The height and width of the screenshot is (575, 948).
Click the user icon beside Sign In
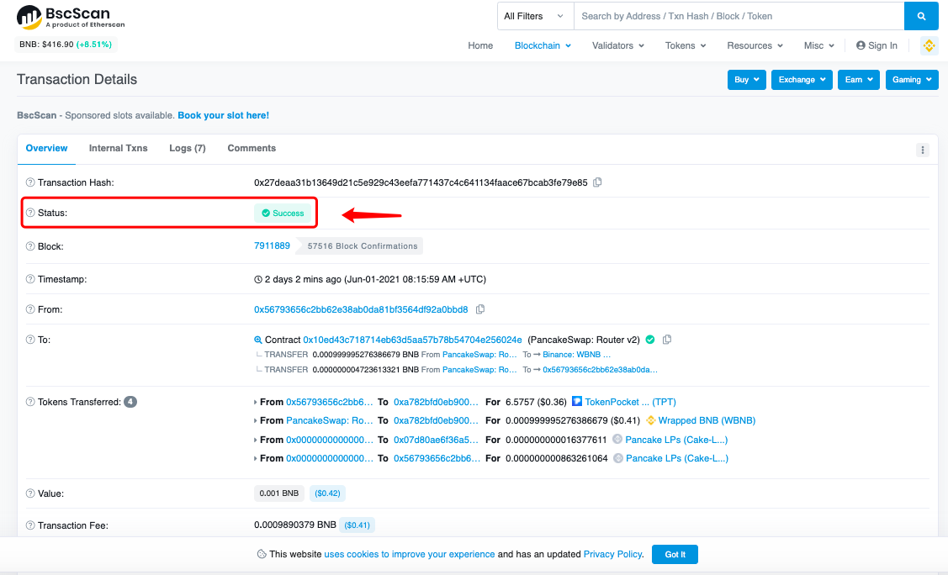(x=861, y=45)
